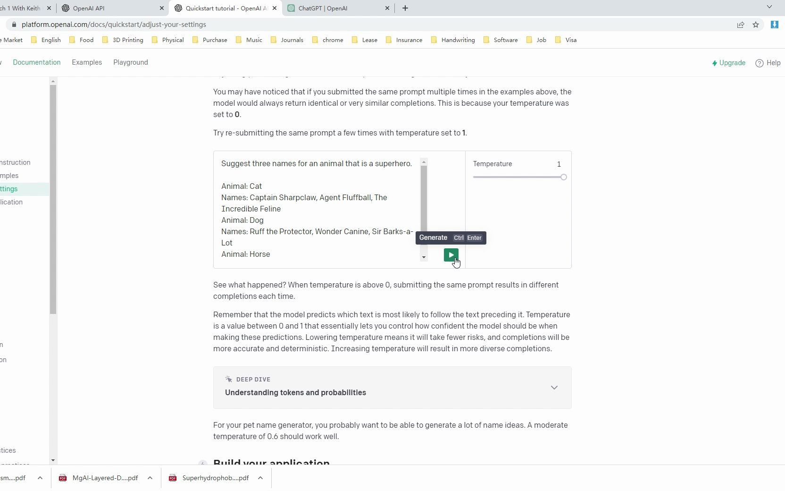
Task: Expand the first pdf download options chevron
Action: [40, 478]
